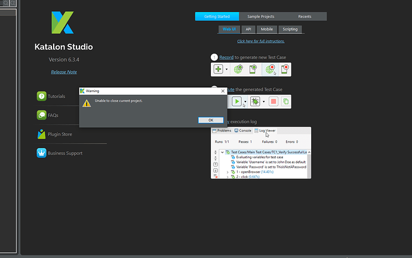Click the Spy Mobile phone icon
Screen dimensions: 412x258
point(253,69)
